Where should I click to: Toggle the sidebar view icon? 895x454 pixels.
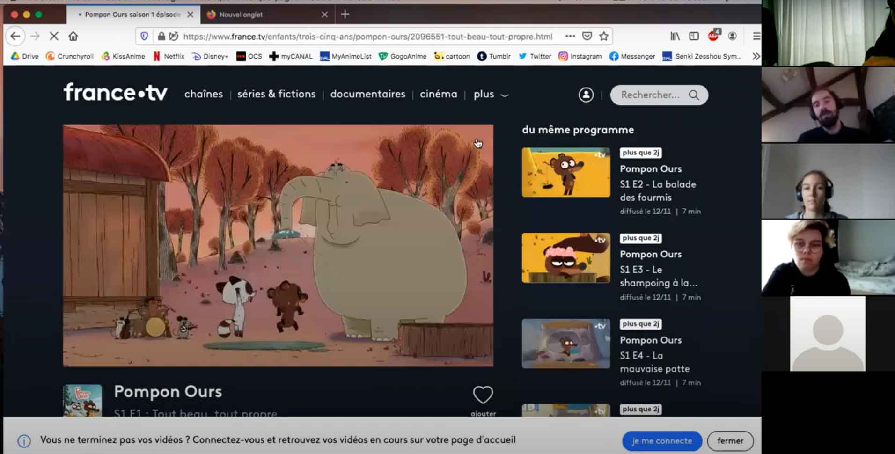[694, 36]
